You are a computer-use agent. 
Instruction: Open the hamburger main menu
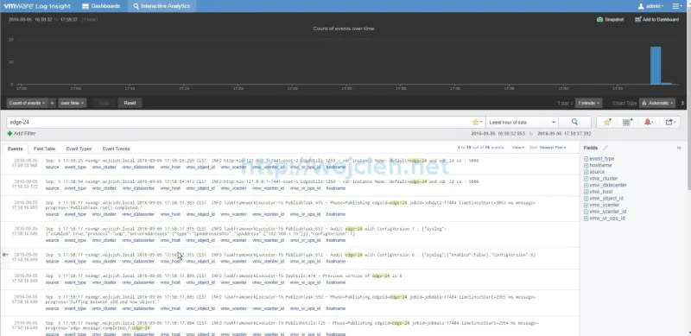pyautogui.click(x=676, y=6)
